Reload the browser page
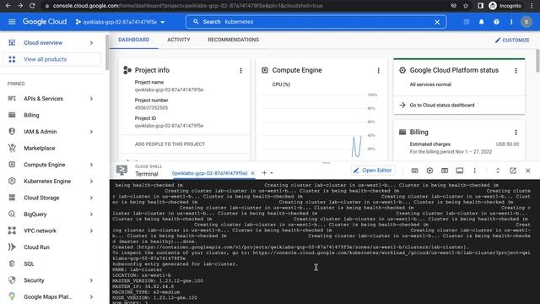 [32, 6]
